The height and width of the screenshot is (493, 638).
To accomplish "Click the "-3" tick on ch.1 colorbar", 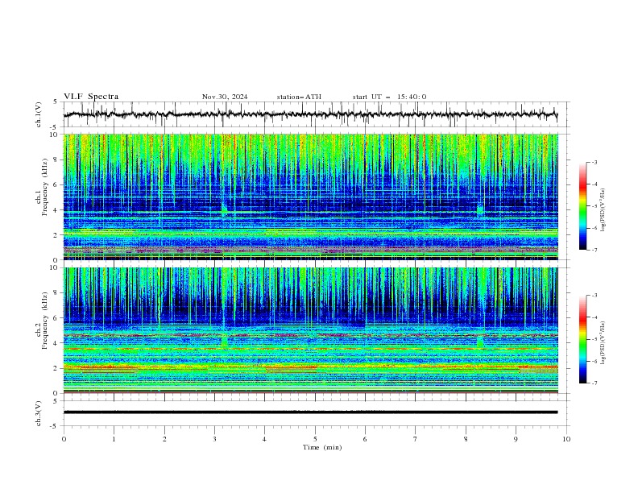I will pyautogui.click(x=594, y=162).
